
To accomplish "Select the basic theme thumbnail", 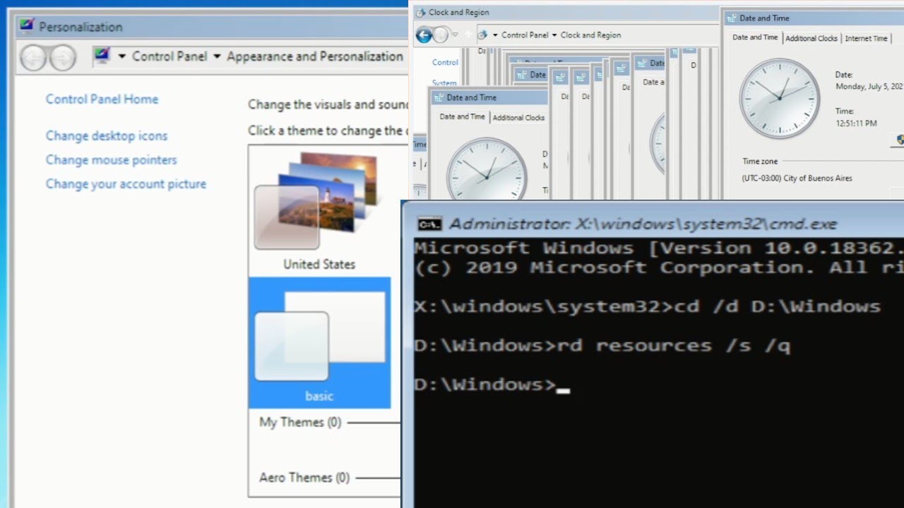I will pos(319,342).
